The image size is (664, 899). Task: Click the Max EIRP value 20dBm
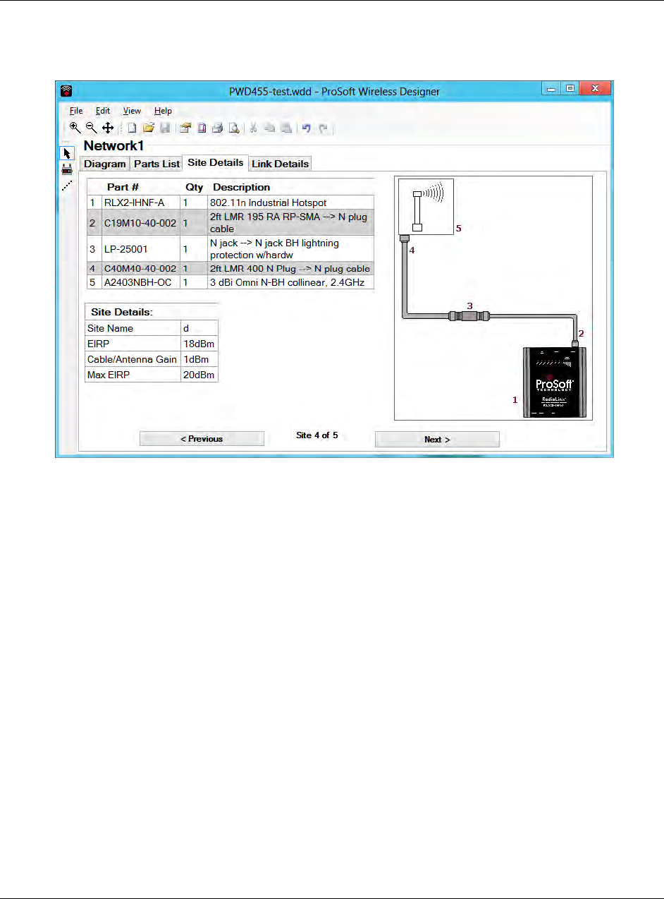(199, 375)
